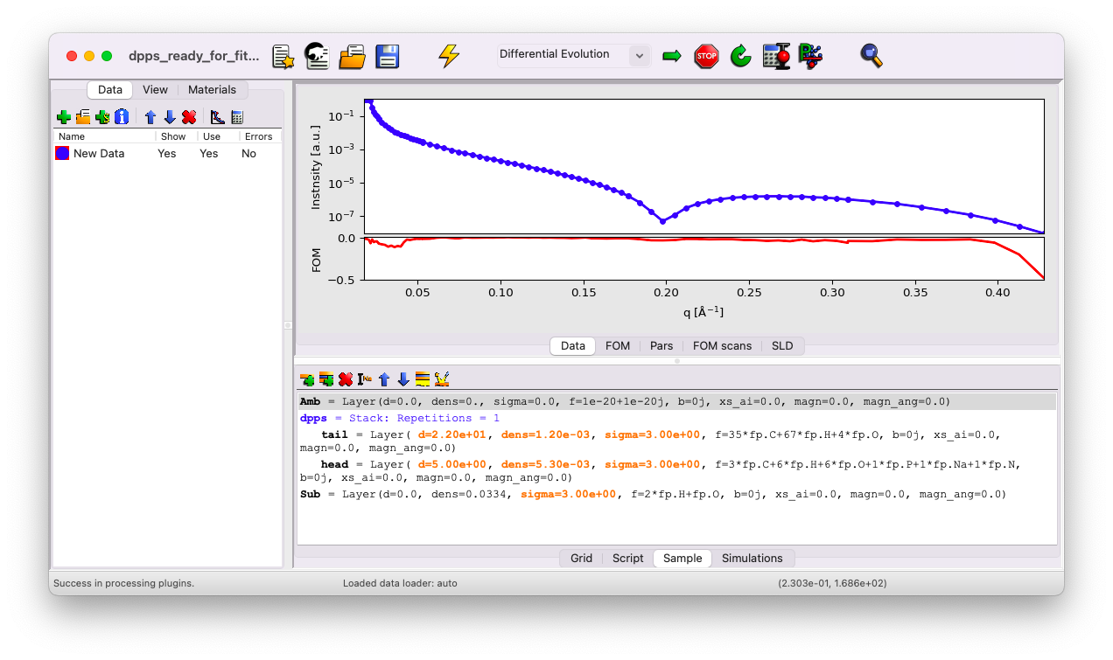Screen dimensions: 1113x660
Task: Add a new data set with green plus
Action: (x=64, y=116)
